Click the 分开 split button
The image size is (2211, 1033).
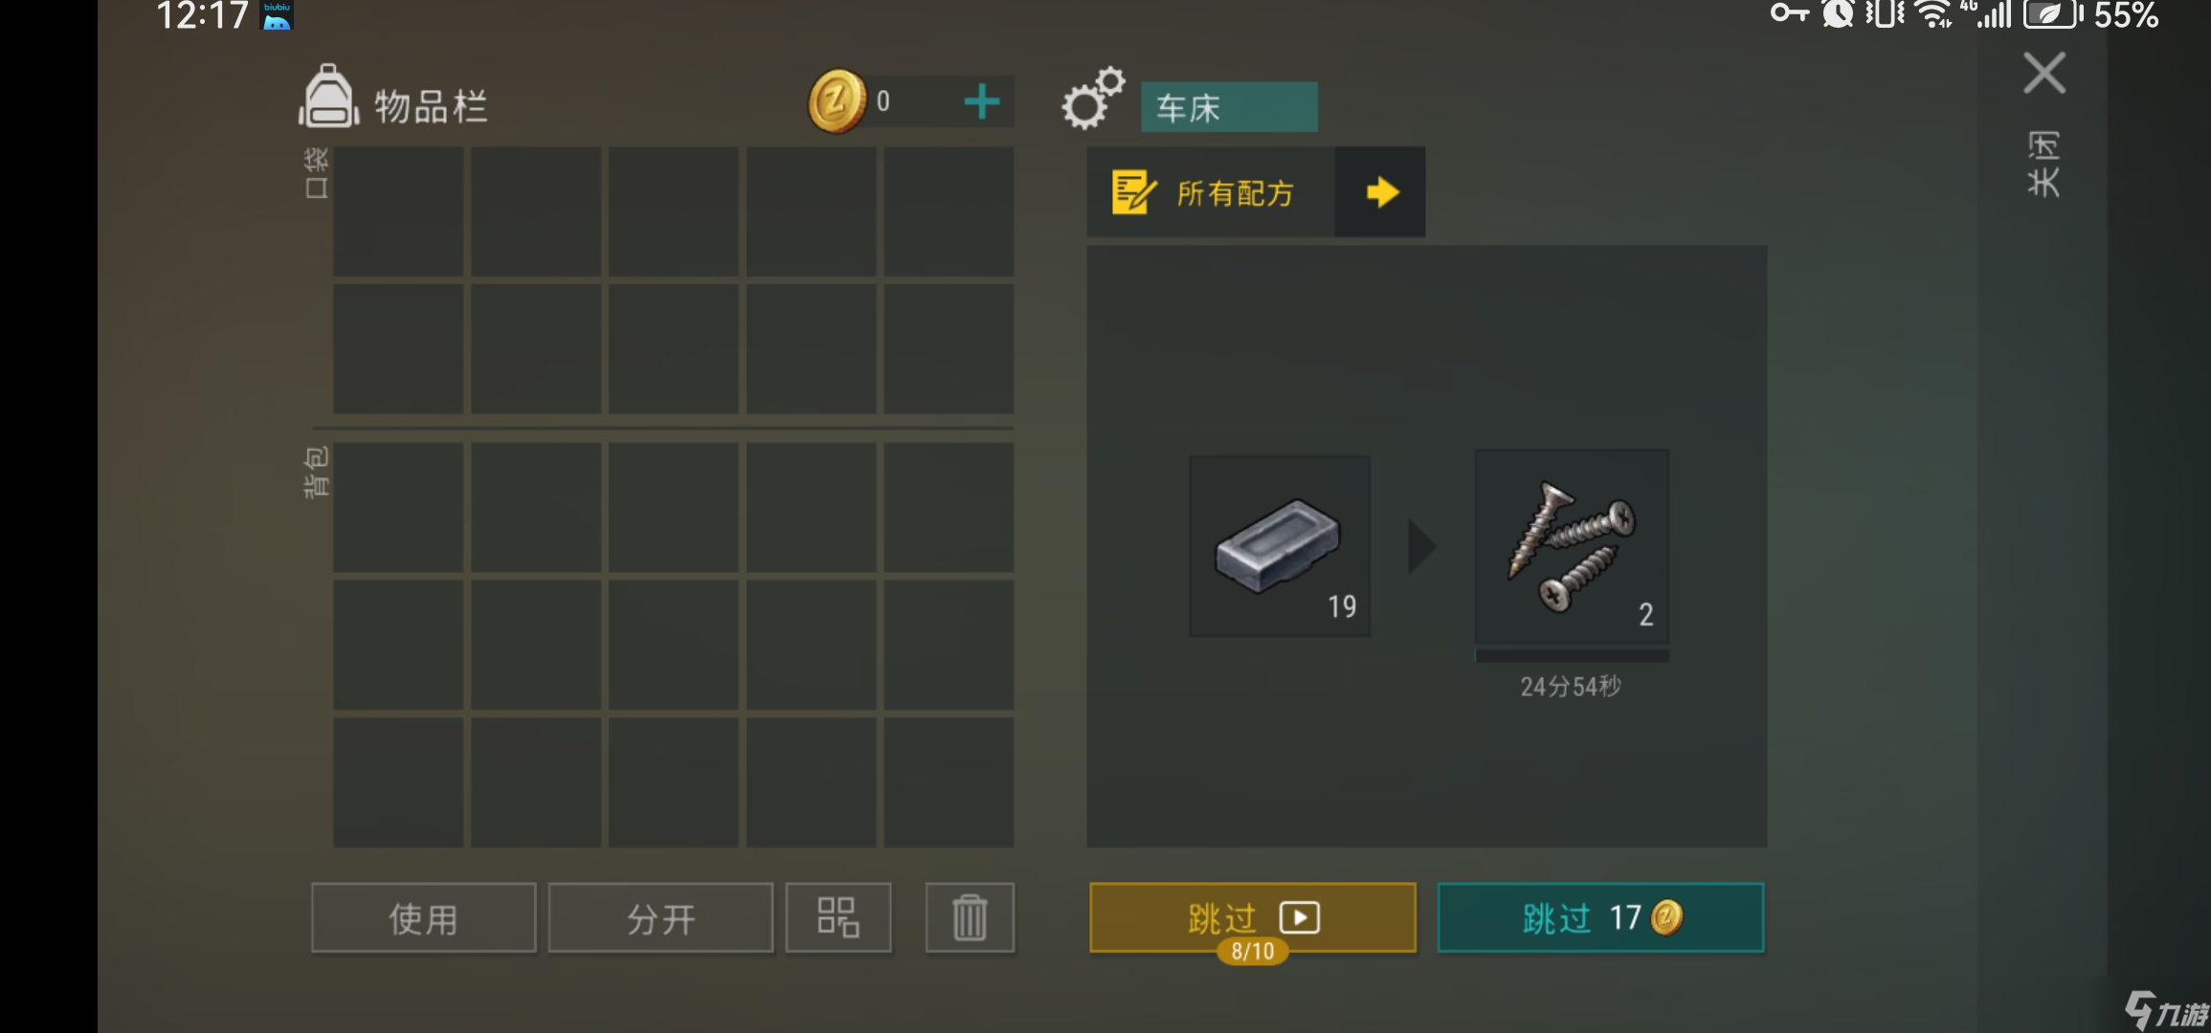(x=660, y=917)
